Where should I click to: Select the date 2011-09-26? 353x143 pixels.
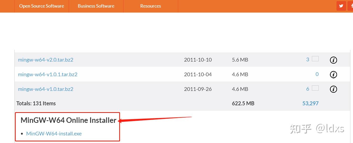tap(198, 89)
